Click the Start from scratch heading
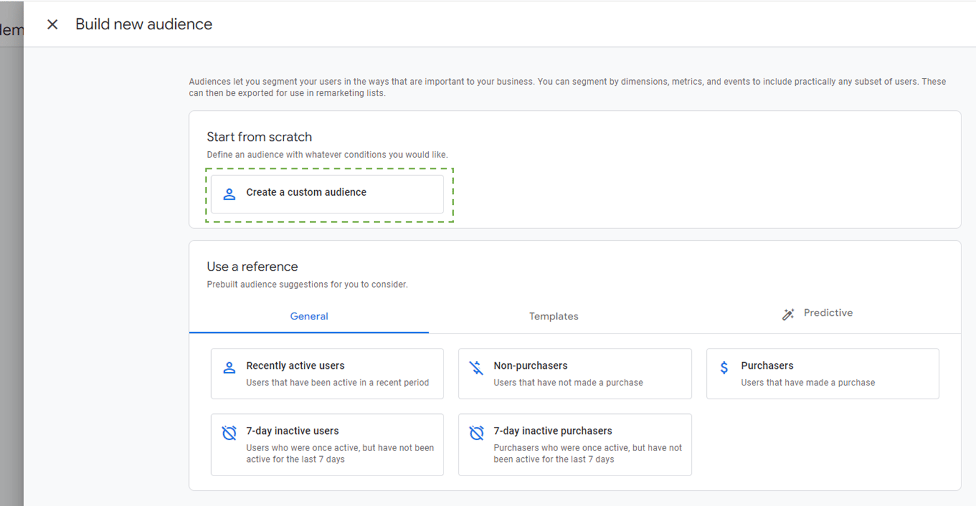The image size is (976, 506). click(259, 137)
